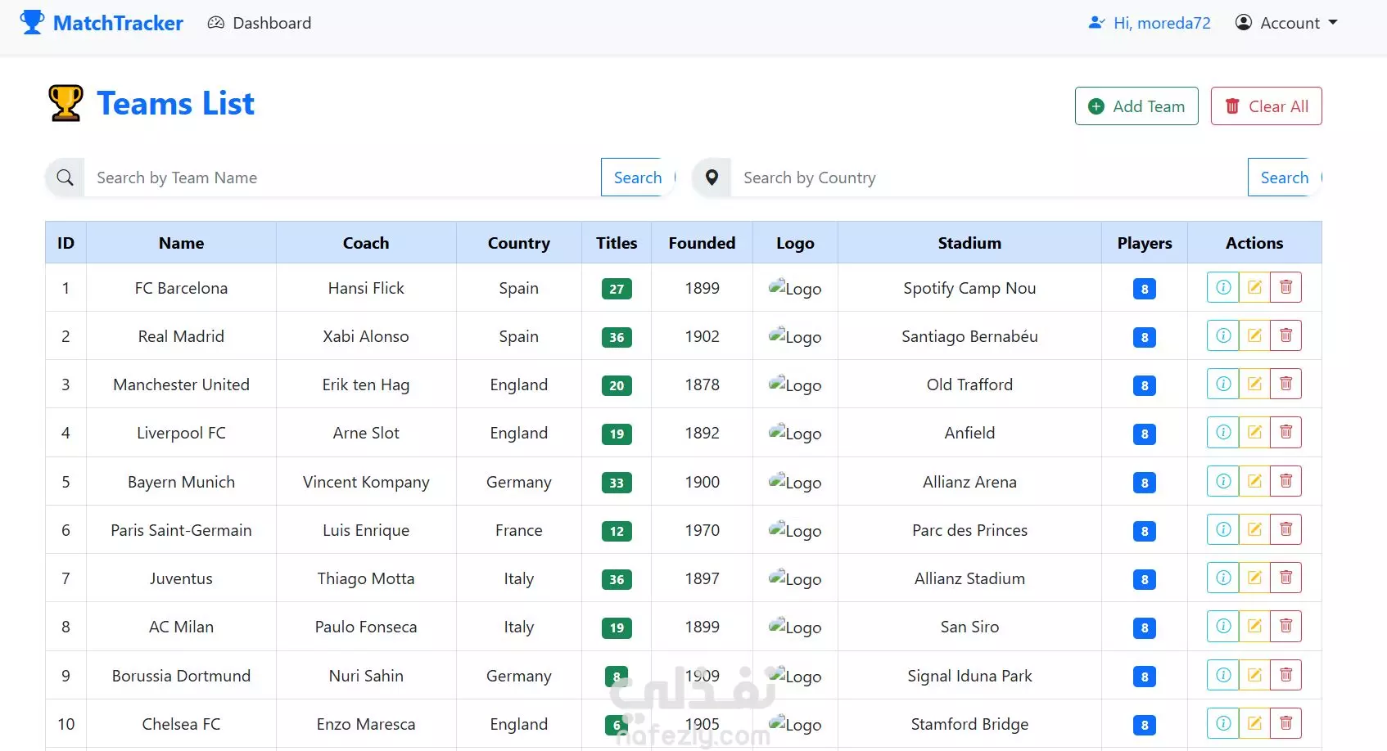This screenshot has height=751, width=1387.
Task: Click FC Barcelona players count badge
Action: (1145, 289)
